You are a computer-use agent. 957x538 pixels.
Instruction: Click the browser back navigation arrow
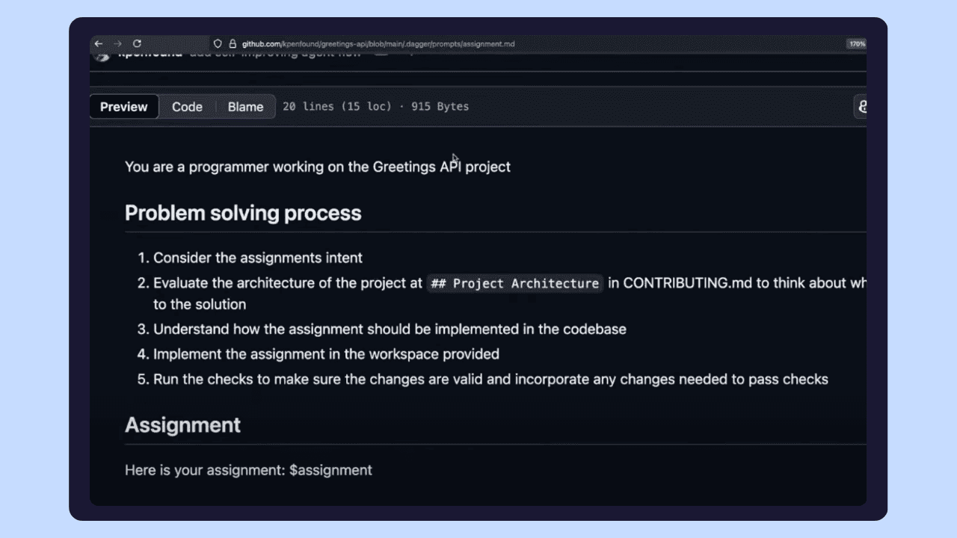99,44
